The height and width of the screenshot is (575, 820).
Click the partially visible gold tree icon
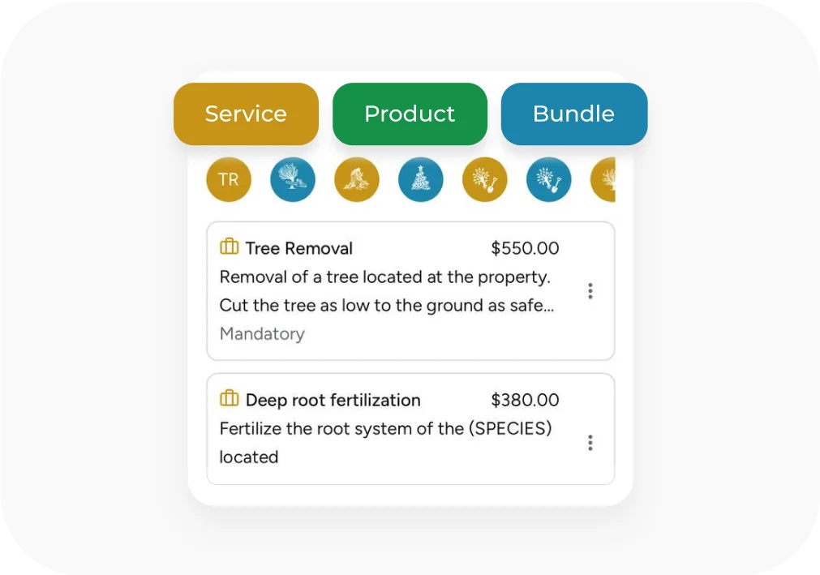coord(603,179)
